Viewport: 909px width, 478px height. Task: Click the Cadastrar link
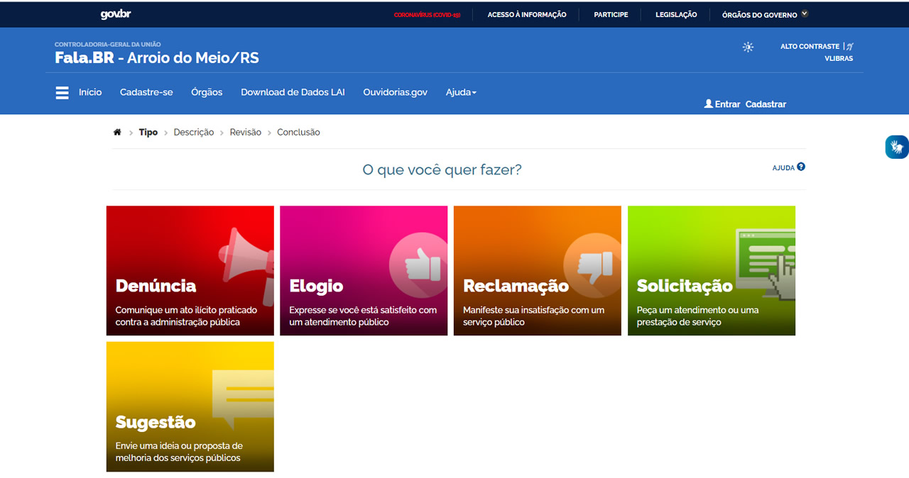[766, 104]
